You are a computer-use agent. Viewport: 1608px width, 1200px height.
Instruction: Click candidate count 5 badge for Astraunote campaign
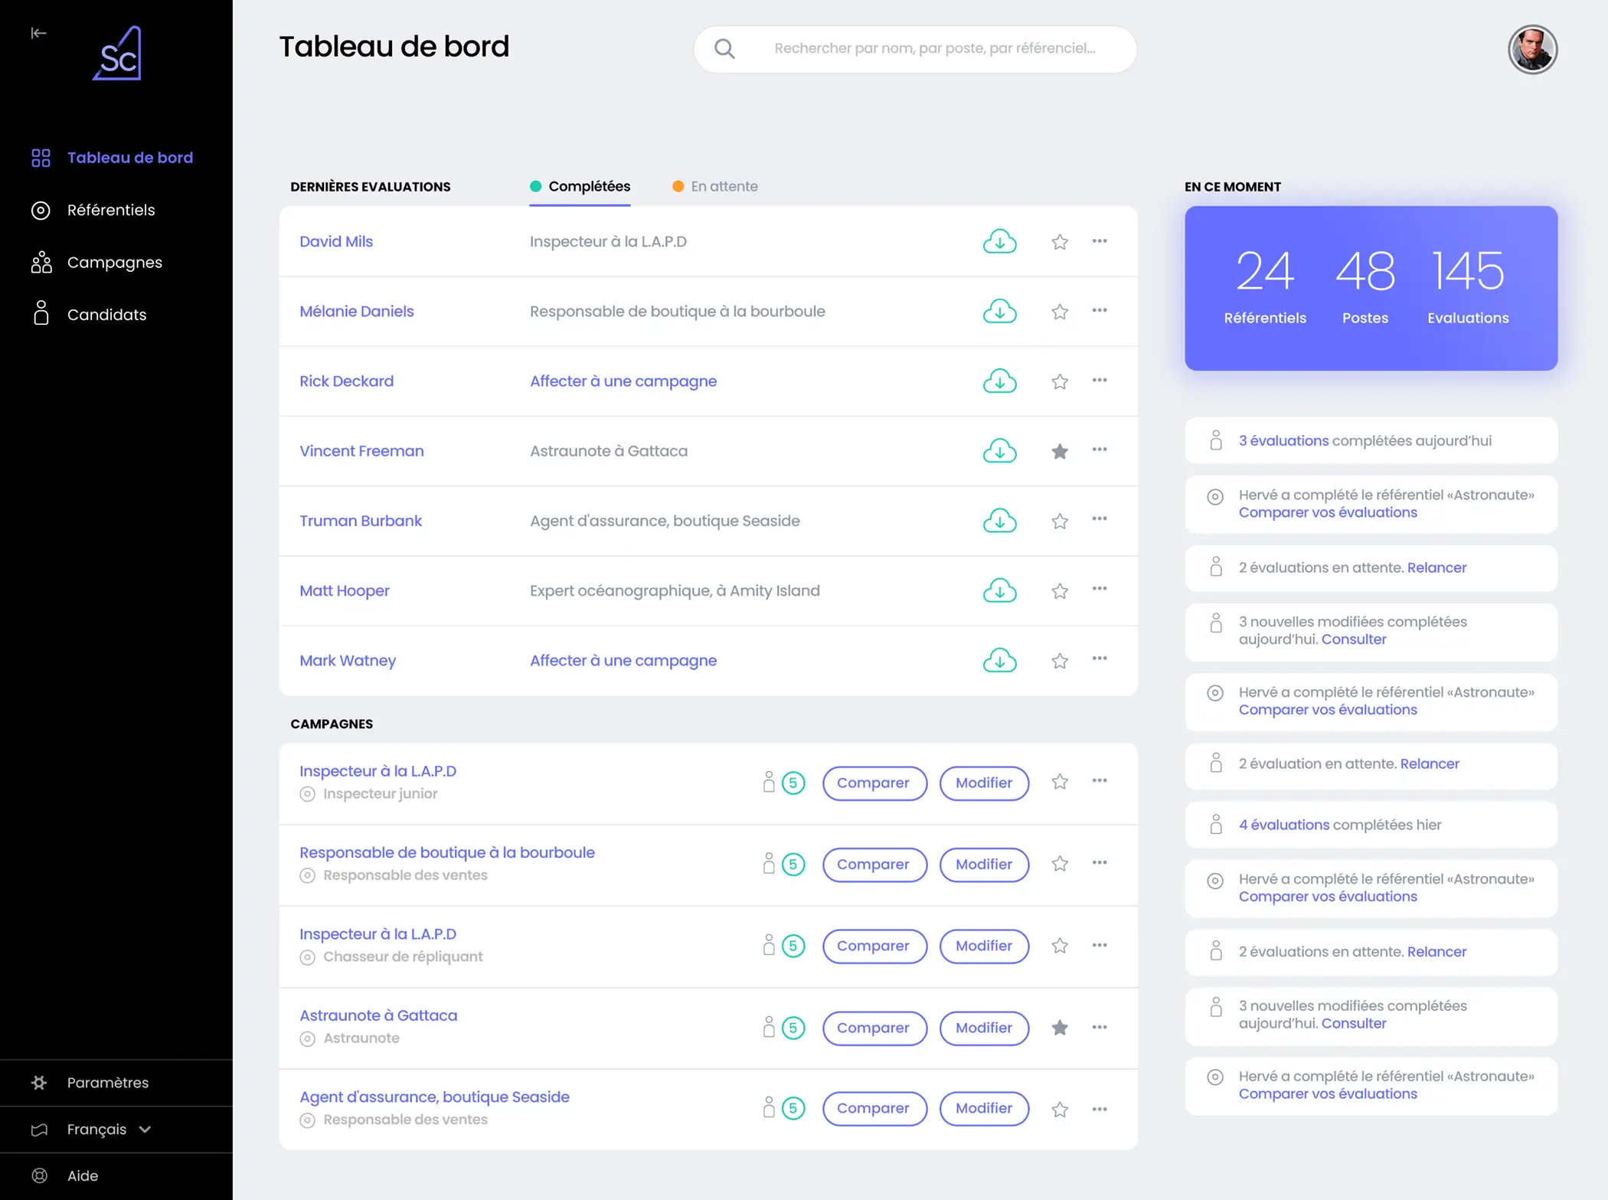pos(793,1028)
